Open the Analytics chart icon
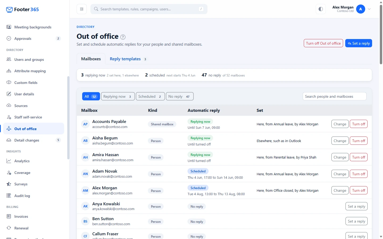The height and width of the screenshot is (239, 383). [9, 161]
